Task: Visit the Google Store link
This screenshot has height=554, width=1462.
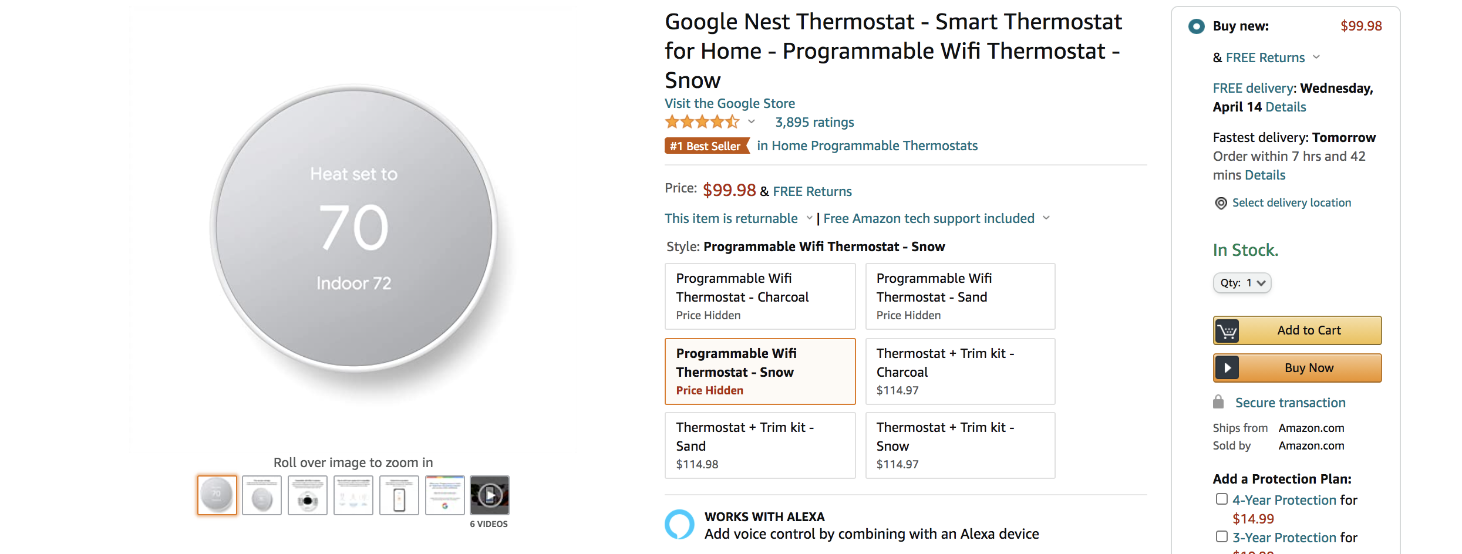Action: point(729,103)
